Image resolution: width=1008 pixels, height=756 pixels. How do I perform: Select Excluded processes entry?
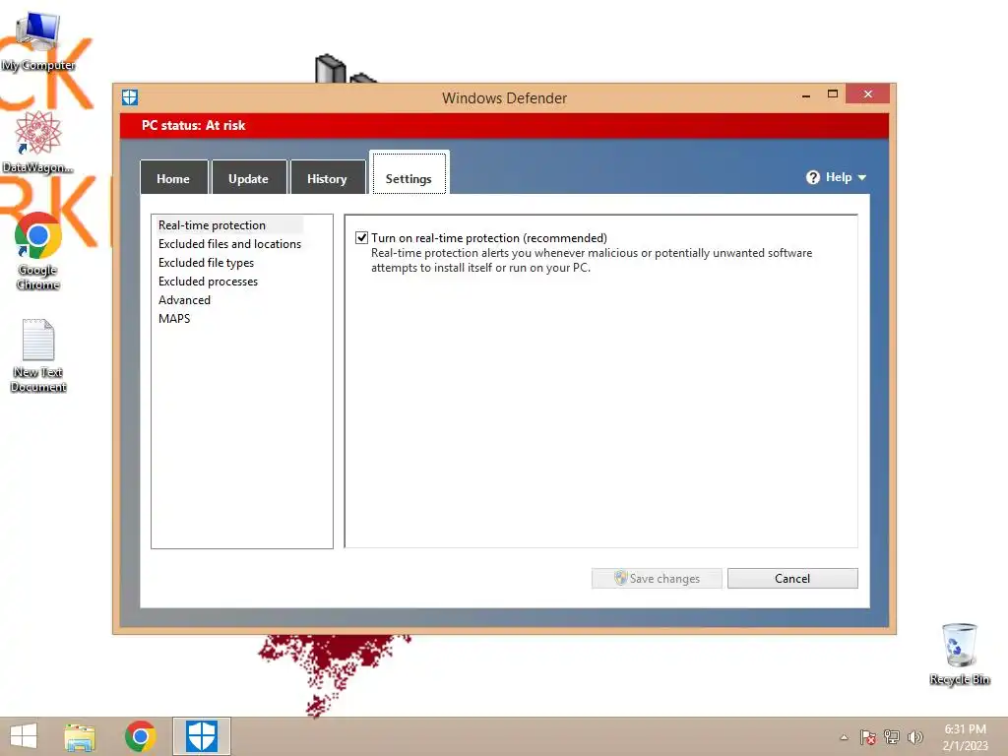[x=208, y=281]
